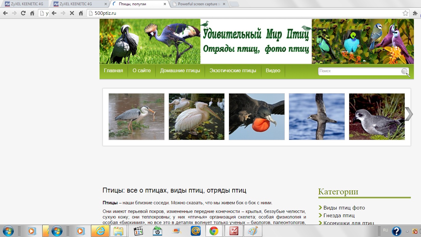The width and height of the screenshot is (421, 237).
Task: Open the seabird flying over water thumbnail
Action: pyautogui.click(x=317, y=117)
